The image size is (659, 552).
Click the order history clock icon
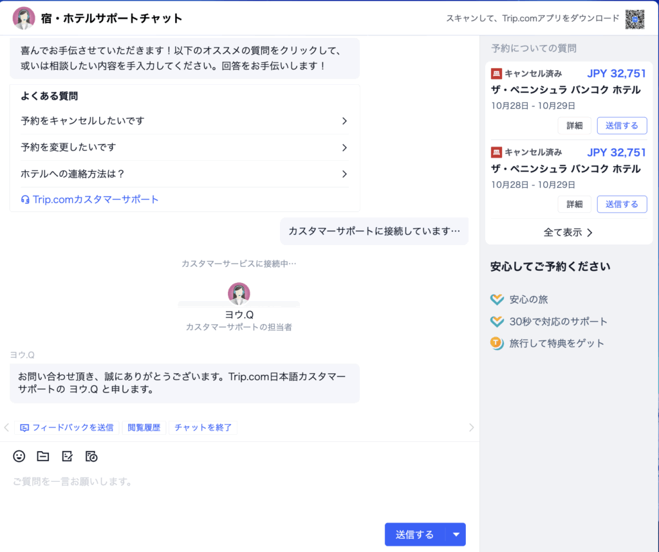pyautogui.click(x=91, y=456)
